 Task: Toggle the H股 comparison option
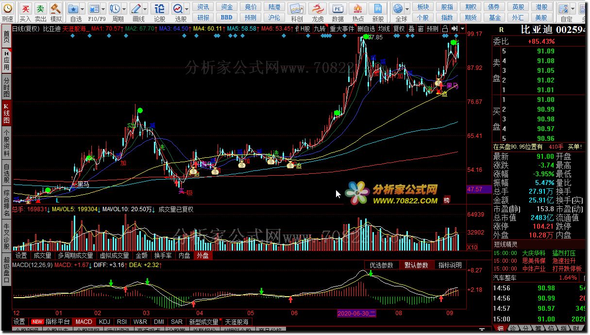coord(305,29)
